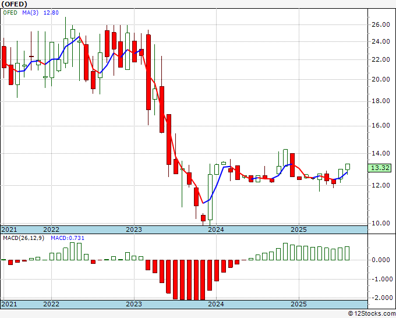396x318 pixels.
Task: Click 2022 on the price chart timeline
Action: click(51, 229)
